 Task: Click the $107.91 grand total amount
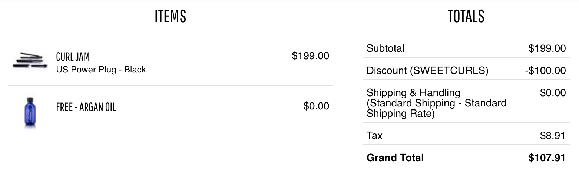(547, 158)
